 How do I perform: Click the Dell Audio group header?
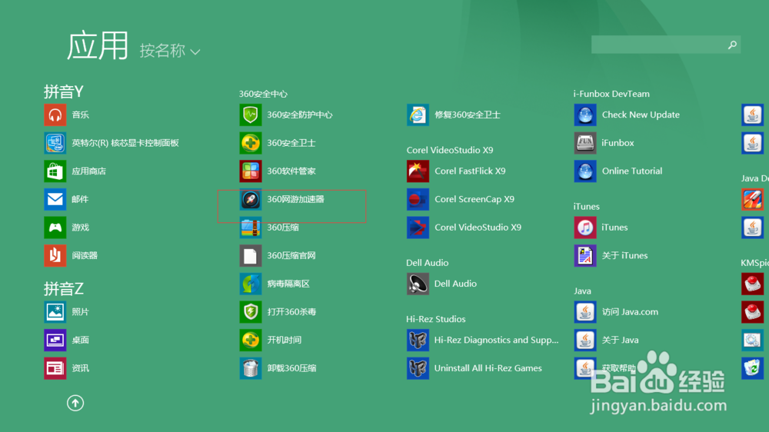(x=427, y=263)
